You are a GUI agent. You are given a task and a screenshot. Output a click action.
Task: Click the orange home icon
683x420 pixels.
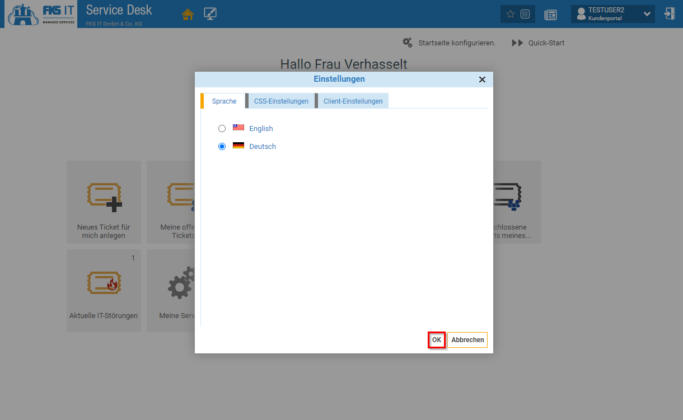click(x=188, y=15)
